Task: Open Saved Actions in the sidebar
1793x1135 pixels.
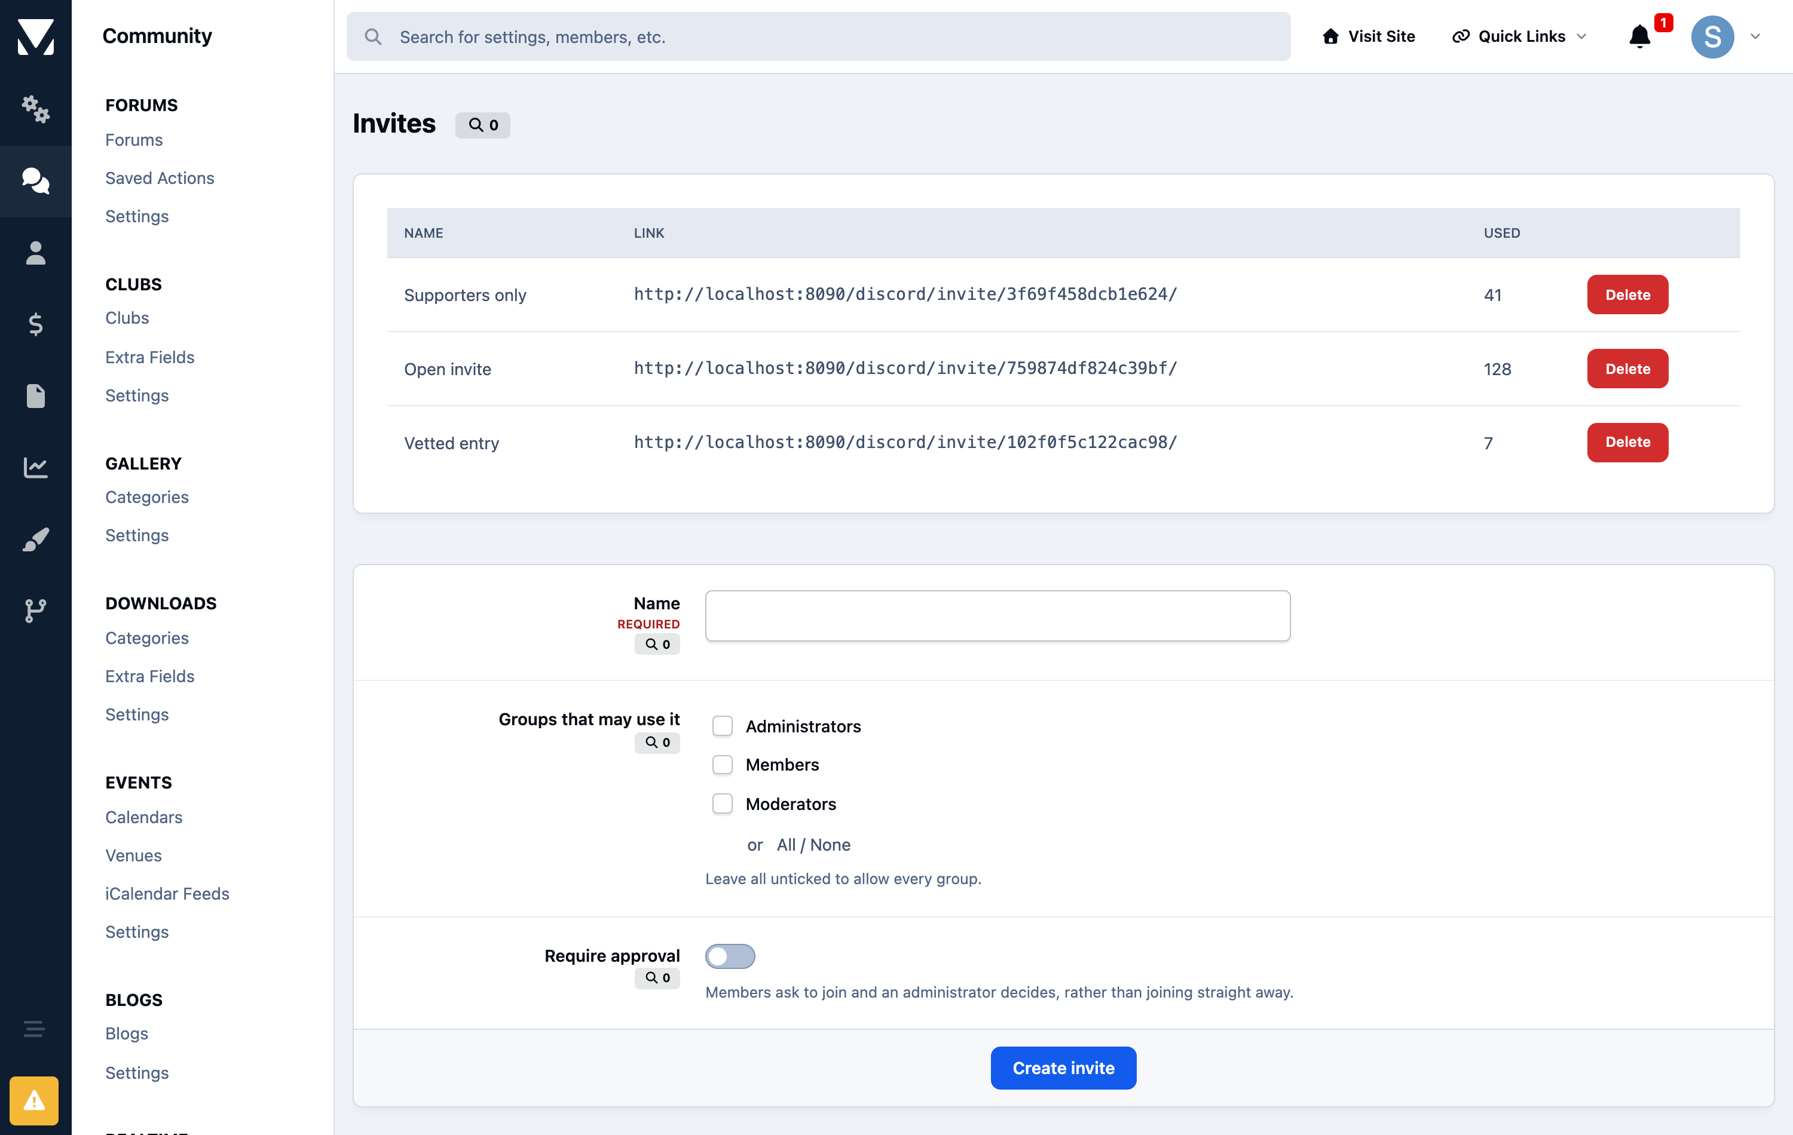Action: (160, 178)
